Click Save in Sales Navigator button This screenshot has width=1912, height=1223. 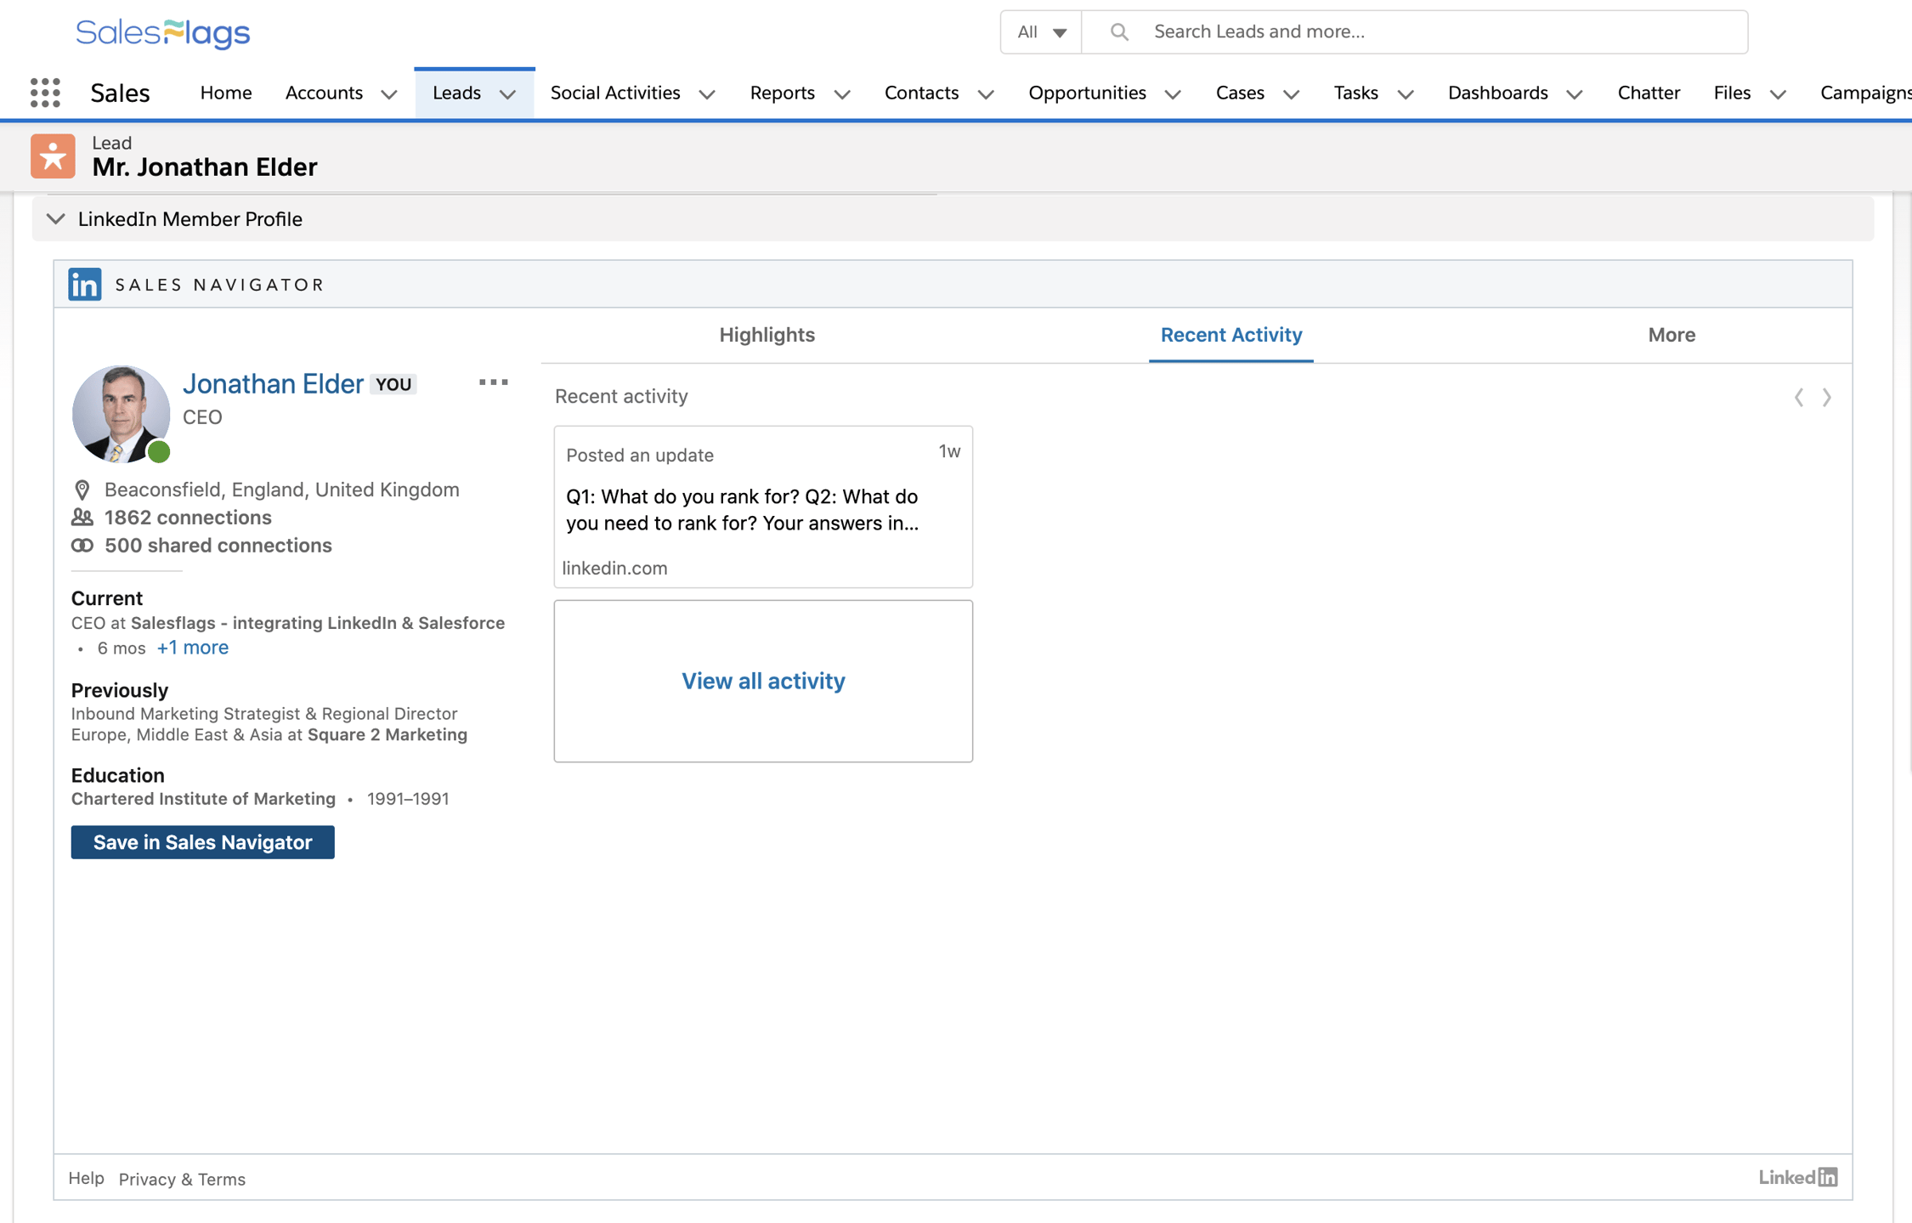(x=202, y=842)
